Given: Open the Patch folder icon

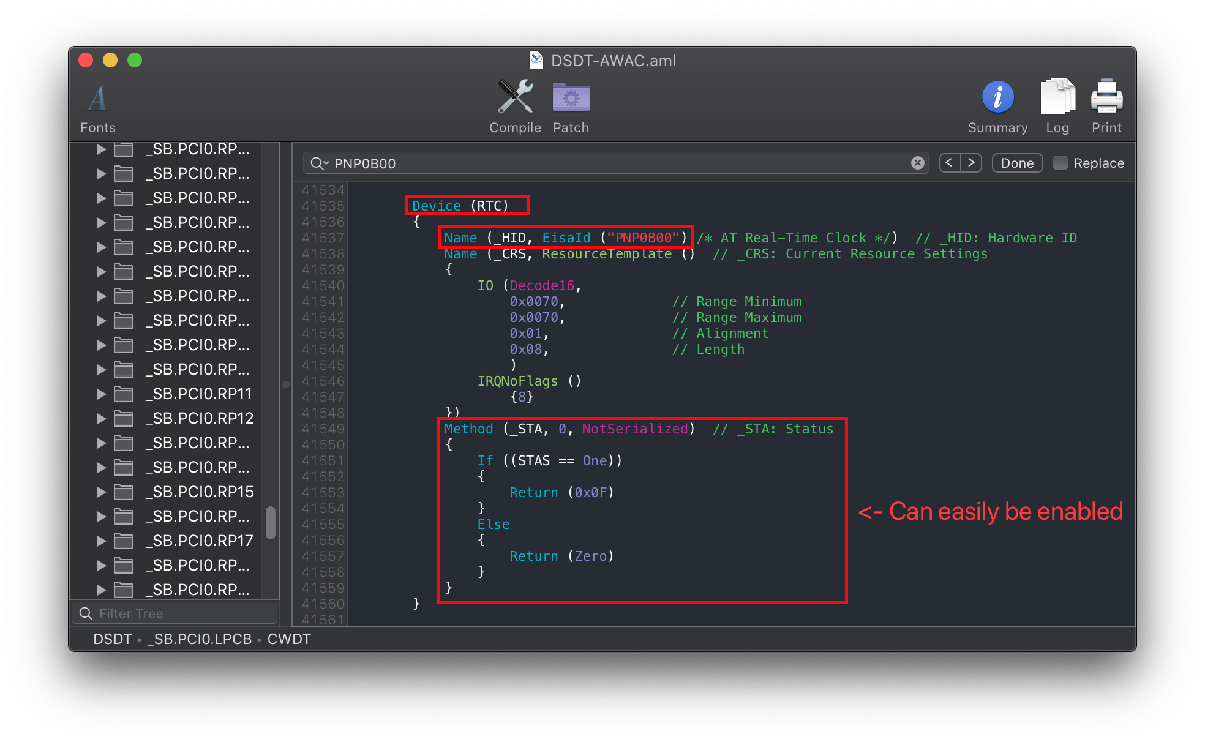Looking at the screenshot, I should [x=571, y=97].
